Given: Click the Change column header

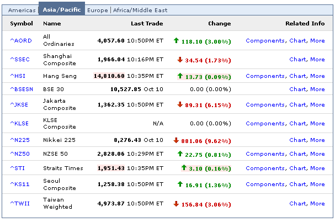Looking at the screenshot, I should (x=219, y=24).
